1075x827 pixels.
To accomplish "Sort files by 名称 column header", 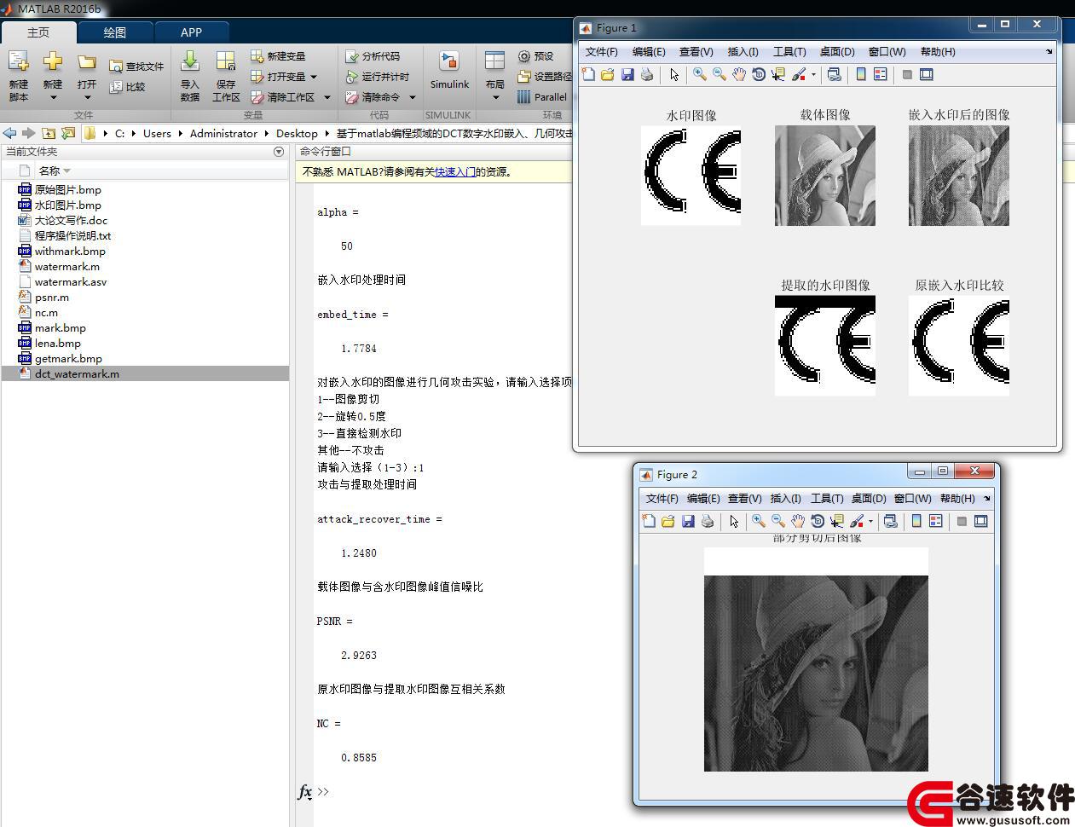I will pos(49,171).
